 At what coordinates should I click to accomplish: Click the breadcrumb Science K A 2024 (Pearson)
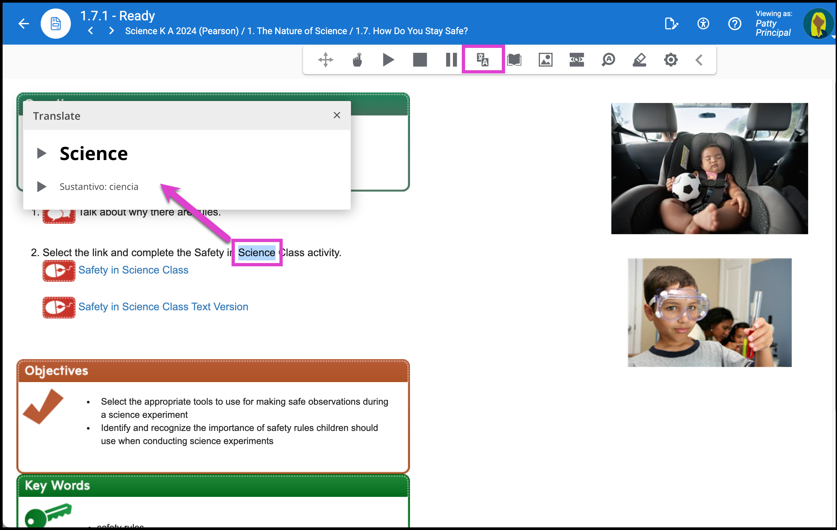(182, 31)
